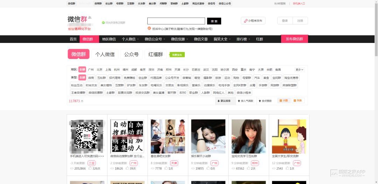Click the mini-program icon on 小程序发布
Screen dimensions: 378x184
[246, 21]
